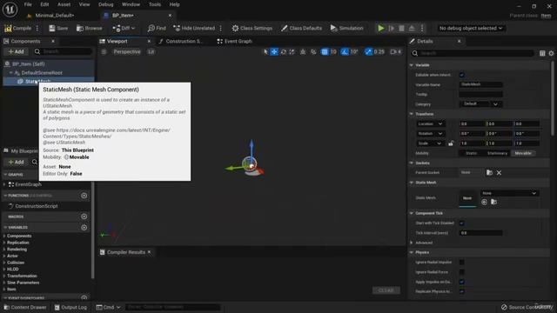Screen dimensions: 557x313
Task: Compile the blueprint
Action: [17, 28]
